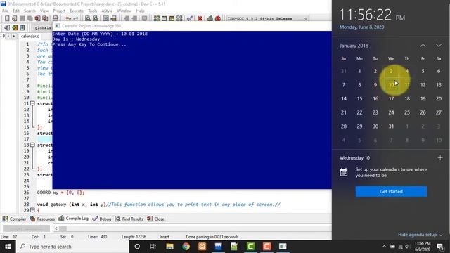Go to previous month with up chevron

coord(423,46)
